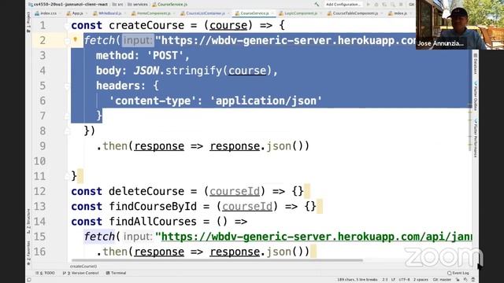The height and width of the screenshot is (283, 504).
Task: Click the CourseService.js breadcrumb
Action: point(170,5)
